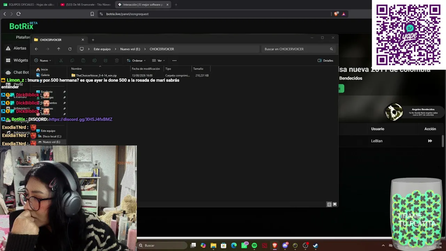Open the Brave Shields lion icon
The image size is (446, 251).
[336, 14]
